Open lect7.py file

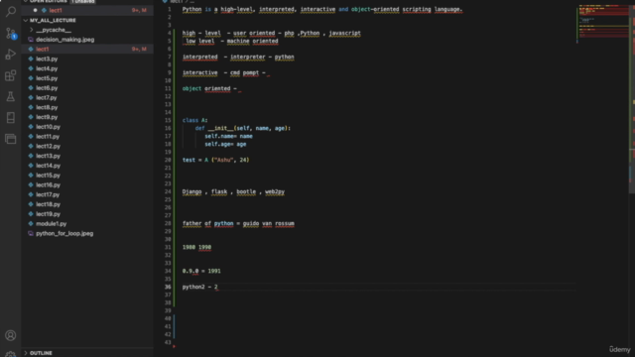coord(47,97)
